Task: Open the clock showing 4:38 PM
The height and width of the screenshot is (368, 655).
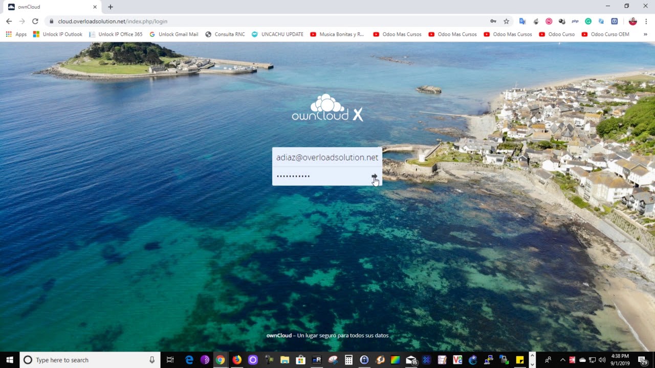Action: (620, 360)
